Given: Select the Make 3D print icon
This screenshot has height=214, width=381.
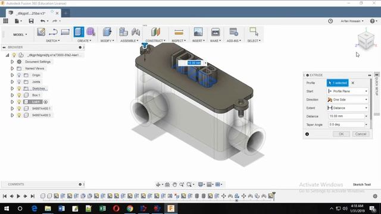Looking at the screenshot, I should point(216,32).
